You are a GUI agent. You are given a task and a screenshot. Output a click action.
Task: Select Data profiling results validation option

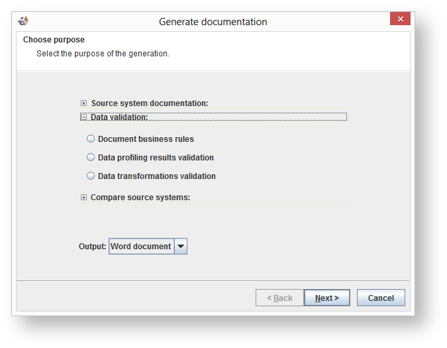(91, 158)
